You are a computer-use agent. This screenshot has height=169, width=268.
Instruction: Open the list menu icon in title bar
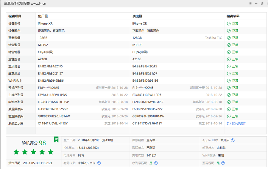tap(250, 4)
